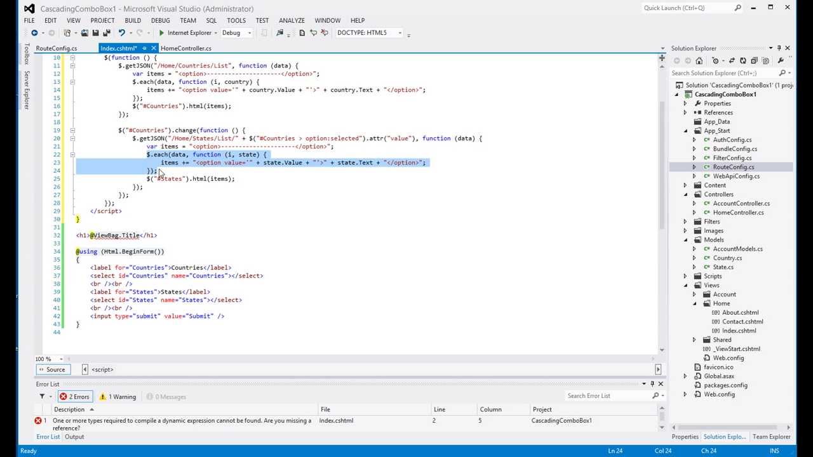Select HomeController.cs in Solution Explorer

738,213
